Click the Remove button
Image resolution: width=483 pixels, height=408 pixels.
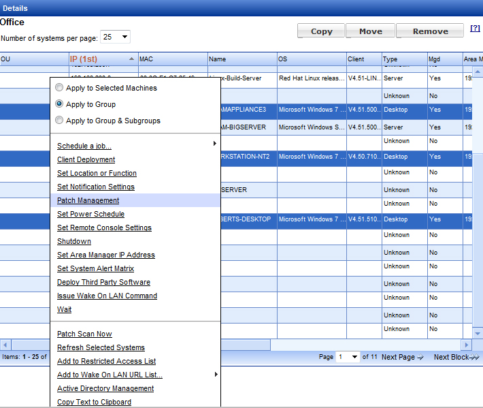coord(430,31)
